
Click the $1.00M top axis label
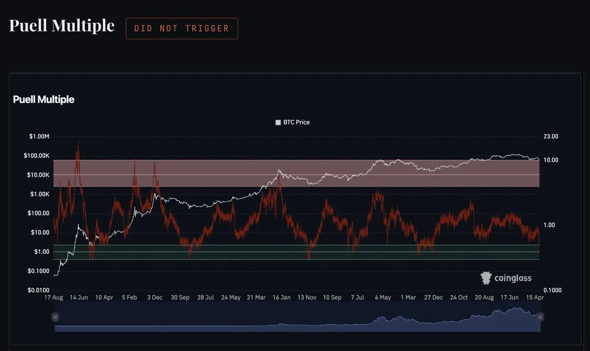click(x=38, y=137)
